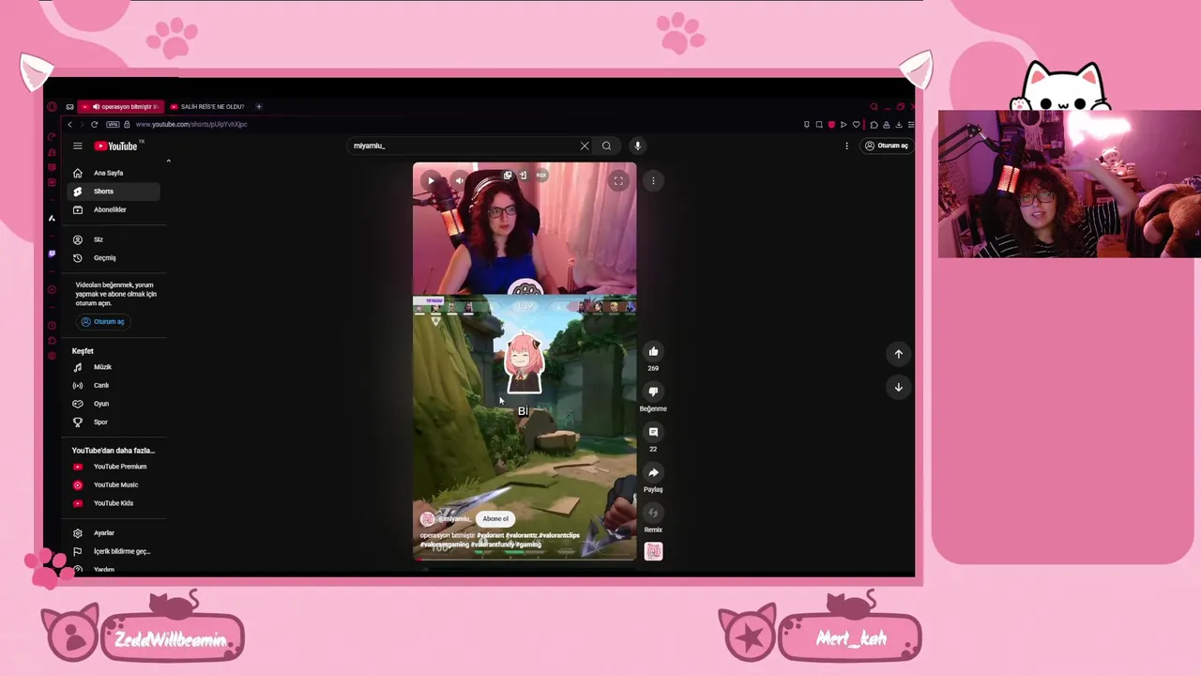Open Abonelikler in the sidebar
The image size is (1201, 676).
pyautogui.click(x=115, y=209)
